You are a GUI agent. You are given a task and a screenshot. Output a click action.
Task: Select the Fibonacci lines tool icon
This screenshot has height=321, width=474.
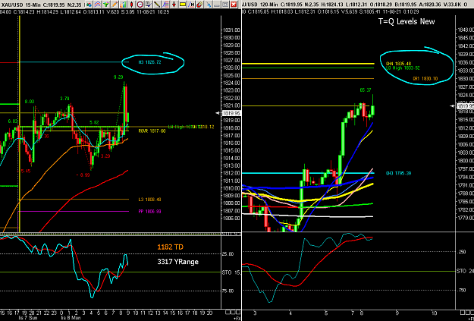(165, 5)
